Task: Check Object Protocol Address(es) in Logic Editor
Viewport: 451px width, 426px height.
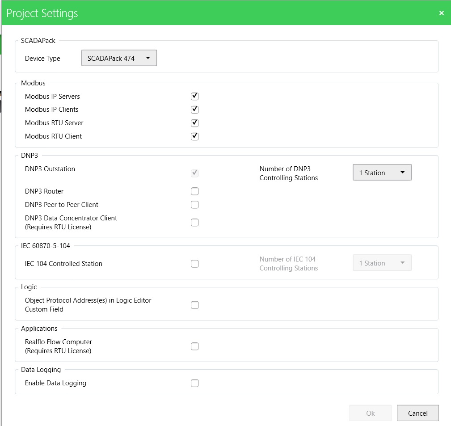Action: tap(195, 305)
